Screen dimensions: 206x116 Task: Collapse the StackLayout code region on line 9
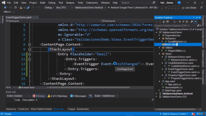coord(29,50)
